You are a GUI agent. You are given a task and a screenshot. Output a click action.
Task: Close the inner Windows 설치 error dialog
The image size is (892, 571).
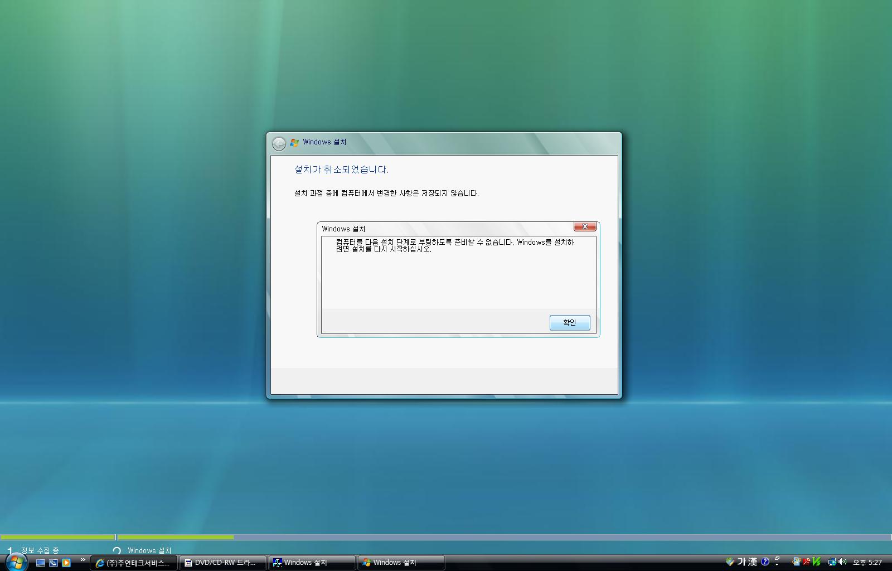[585, 226]
